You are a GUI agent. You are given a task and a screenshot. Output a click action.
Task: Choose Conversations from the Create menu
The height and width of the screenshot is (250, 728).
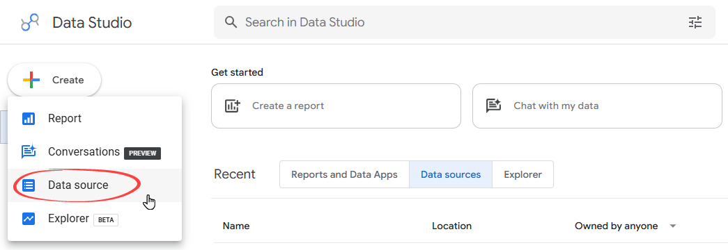coord(95,152)
